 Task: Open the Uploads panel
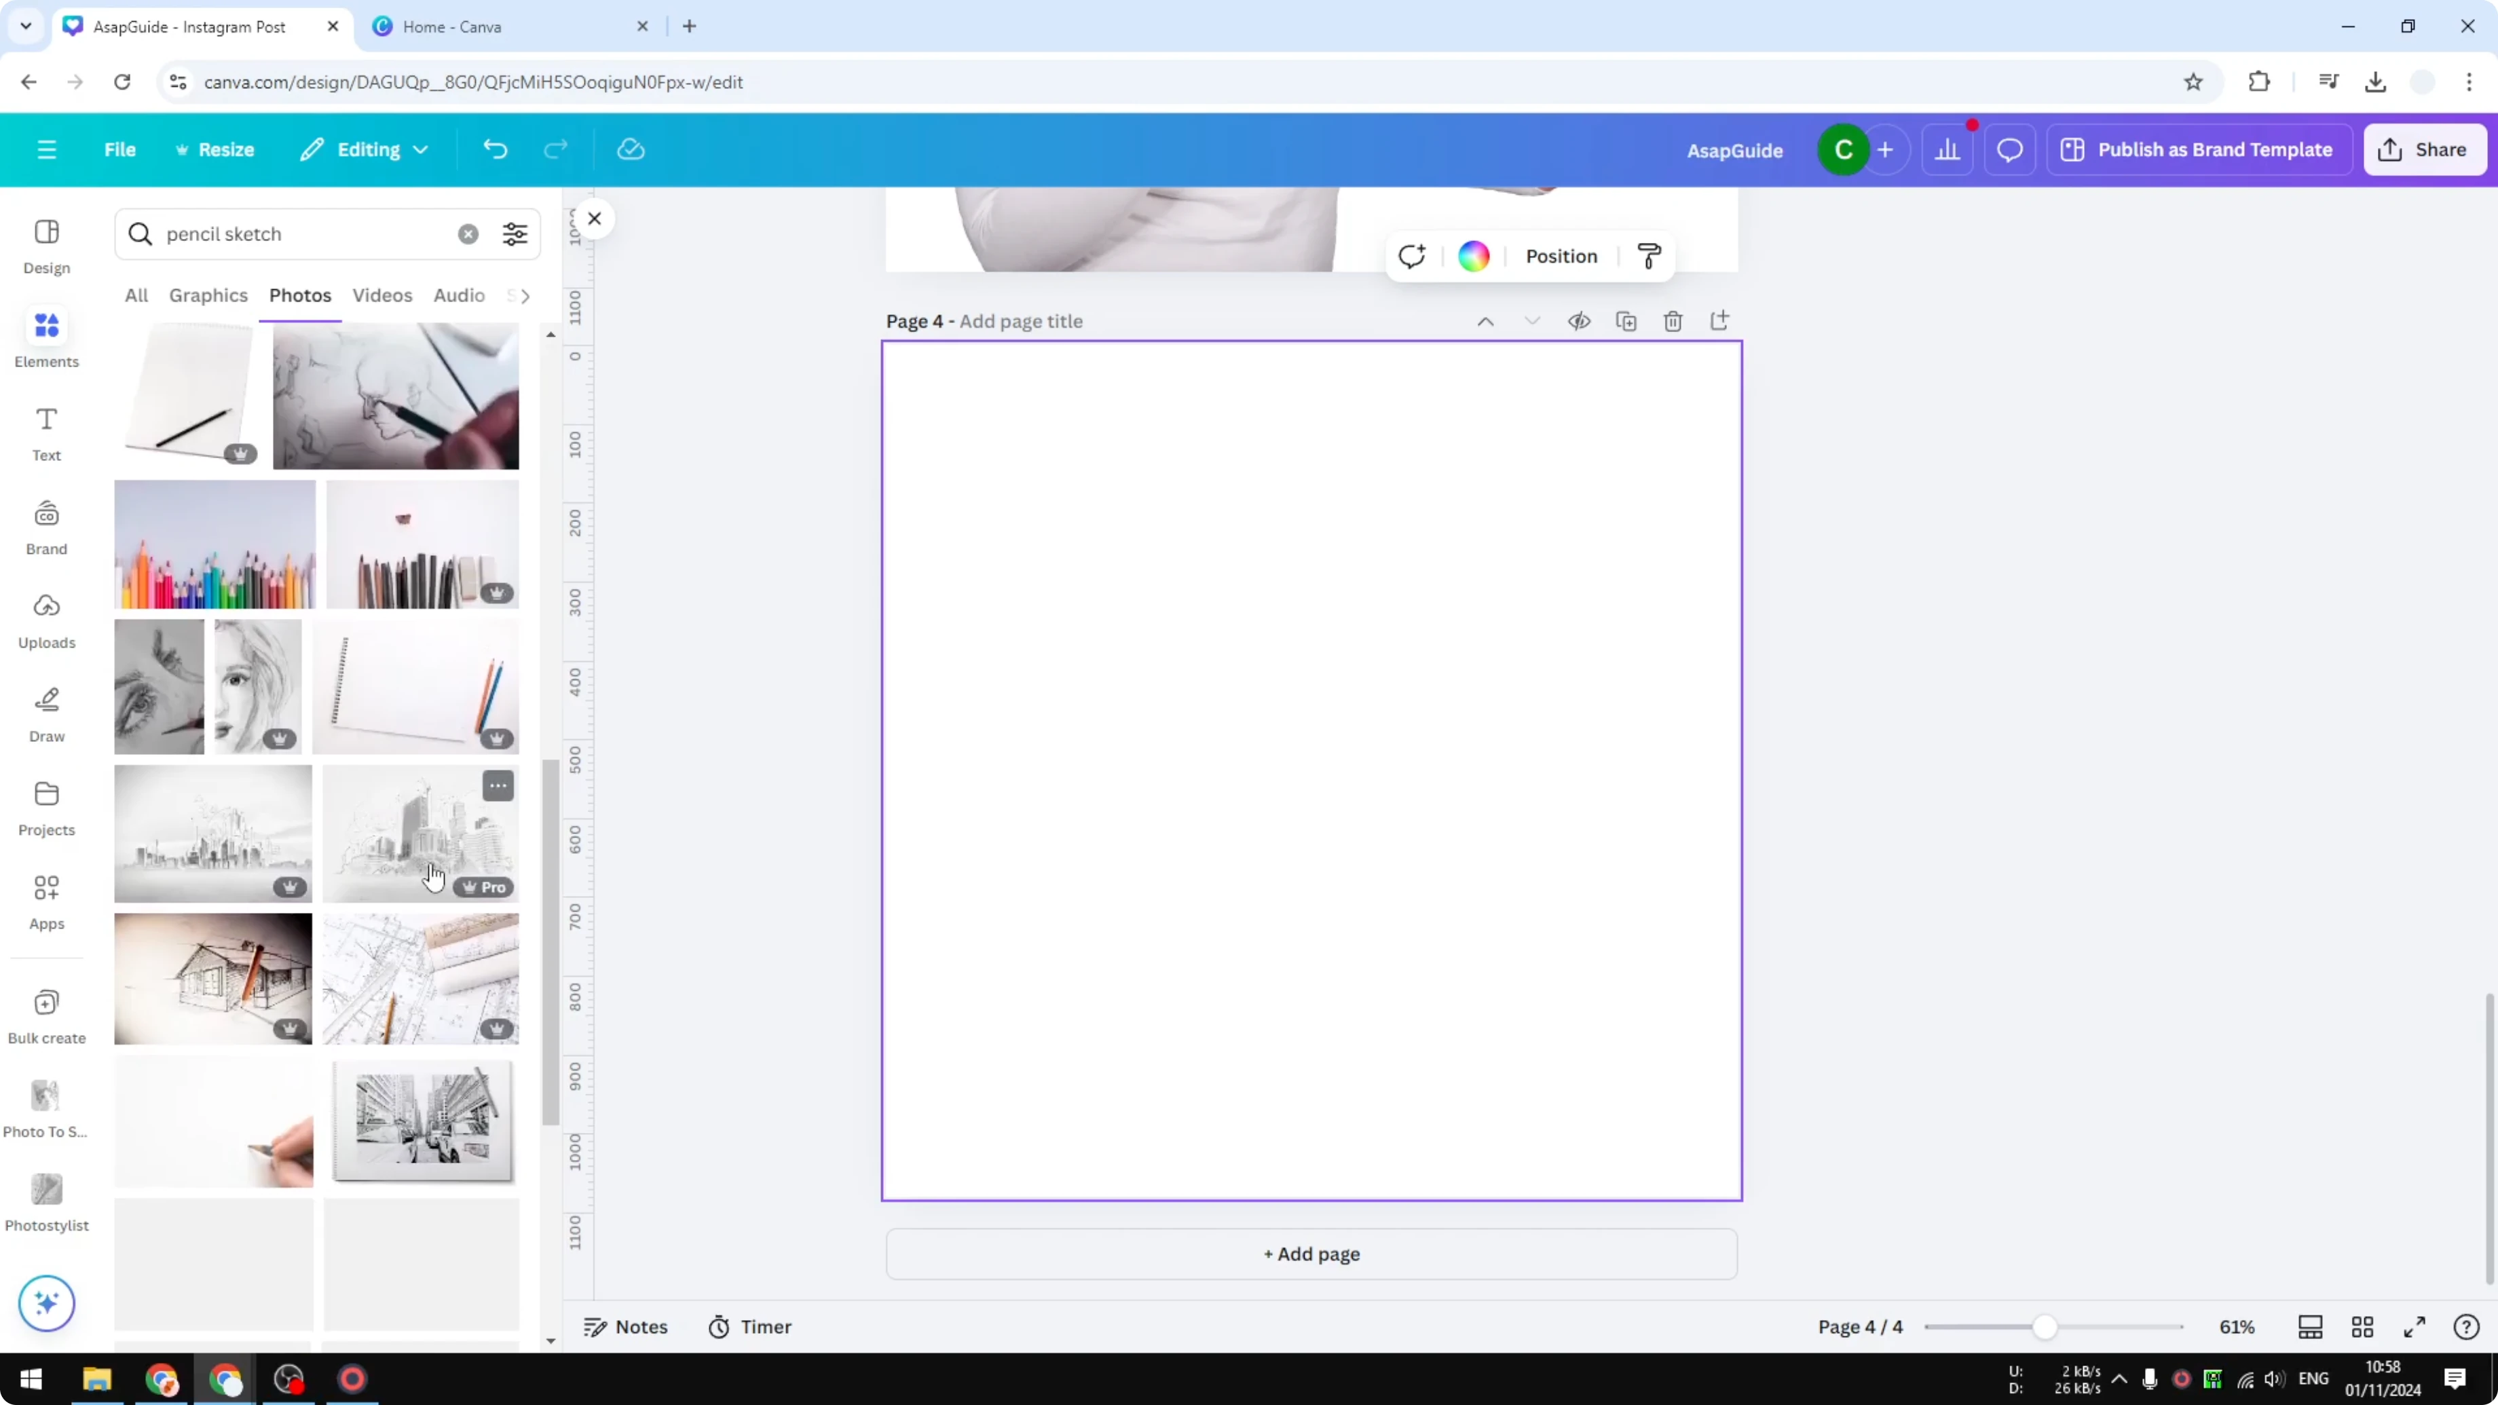45,620
